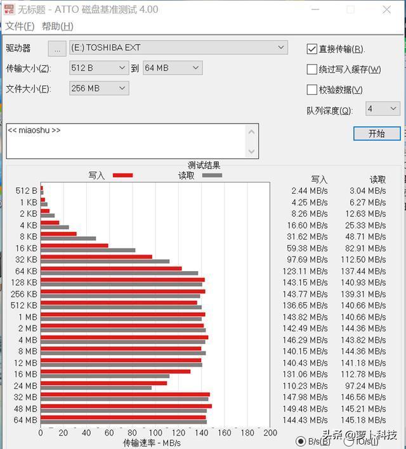Viewport: 406px width, 449px height.
Task: Click the 48 MB write value 149.48 MB/s
Action: [305, 408]
